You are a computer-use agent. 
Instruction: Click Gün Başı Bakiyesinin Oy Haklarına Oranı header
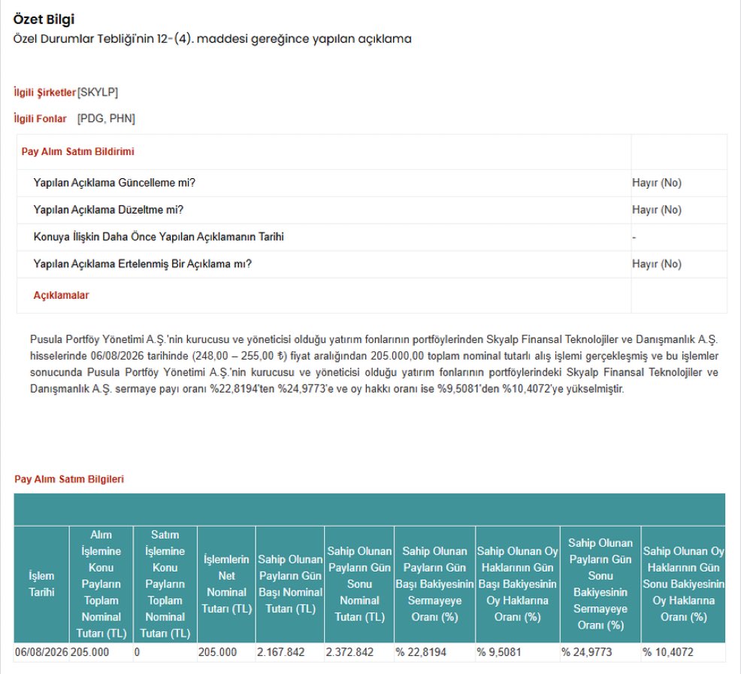518,584
